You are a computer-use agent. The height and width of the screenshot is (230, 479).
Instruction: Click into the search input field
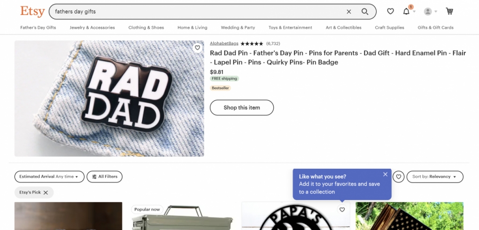pyautogui.click(x=196, y=11)
